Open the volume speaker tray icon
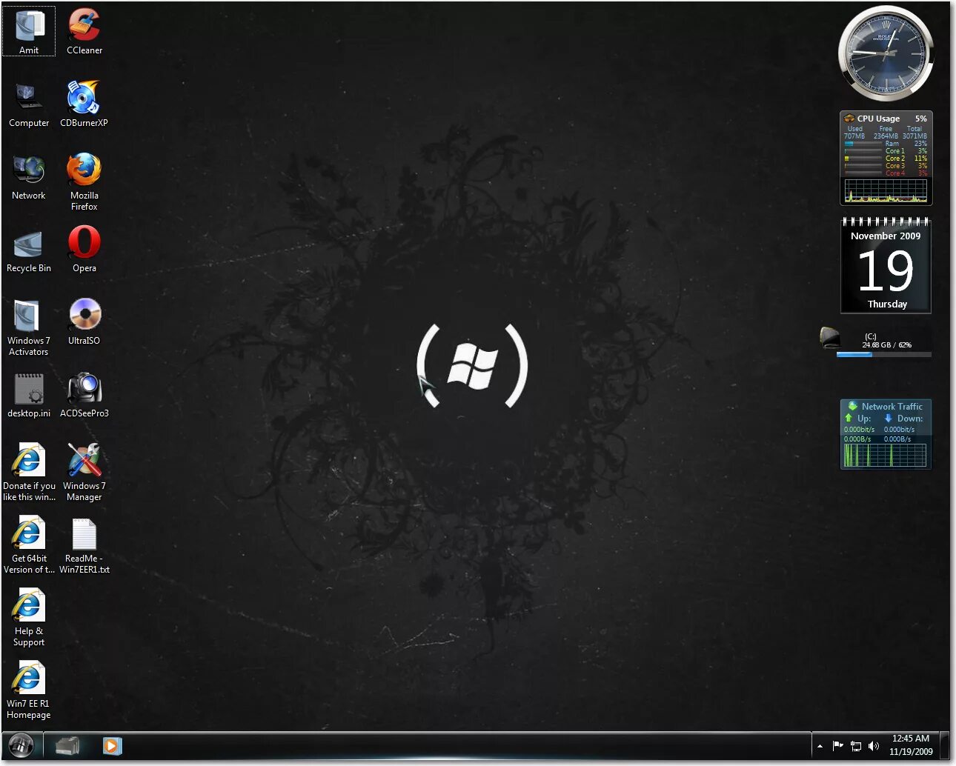 tap(874, 746)
